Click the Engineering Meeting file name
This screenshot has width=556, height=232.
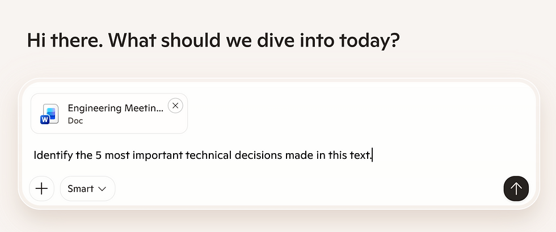point(116,108)
